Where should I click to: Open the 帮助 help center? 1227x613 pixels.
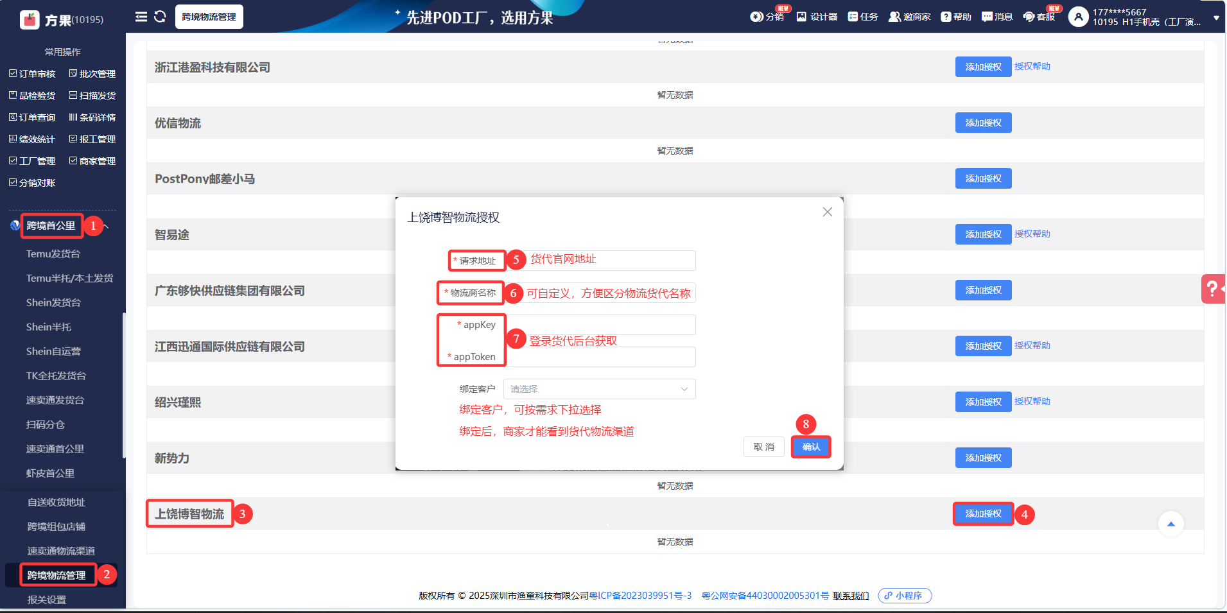point(956,17)
